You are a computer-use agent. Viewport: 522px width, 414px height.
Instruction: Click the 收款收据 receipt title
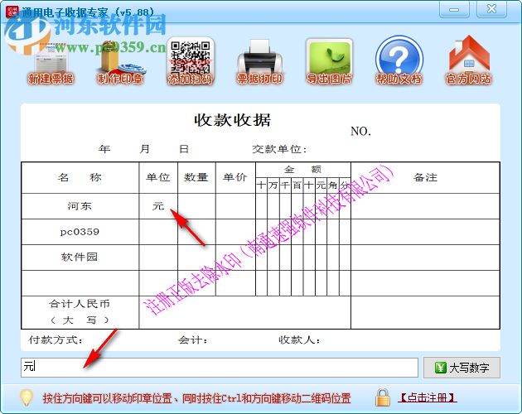(232, 120)
